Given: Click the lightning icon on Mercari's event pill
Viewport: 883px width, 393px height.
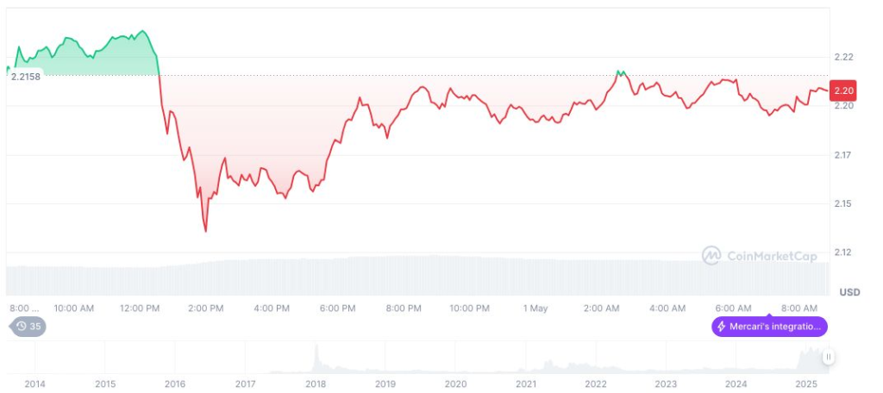Looking at the screenshot, I should point(722,327).
